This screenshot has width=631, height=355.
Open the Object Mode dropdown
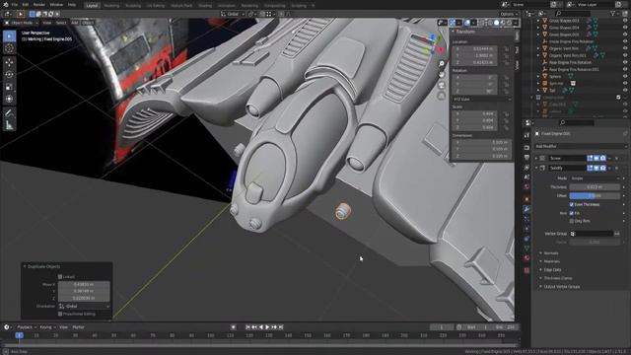point(22,23)
